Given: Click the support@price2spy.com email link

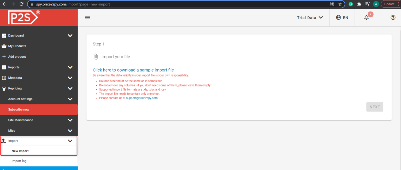Looking at the screenshot, I should point(142,98).
